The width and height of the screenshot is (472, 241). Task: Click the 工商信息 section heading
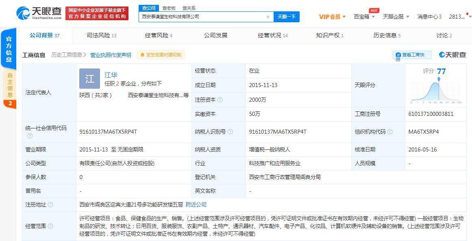coord(34,55)
